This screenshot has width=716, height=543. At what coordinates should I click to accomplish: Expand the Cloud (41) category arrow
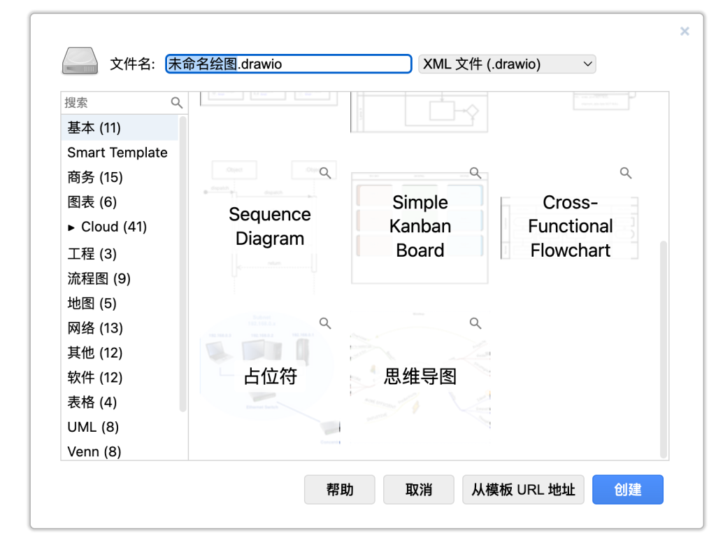71,227
